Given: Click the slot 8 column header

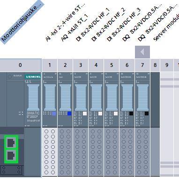Looking at the screenshot, I should 155,65.
